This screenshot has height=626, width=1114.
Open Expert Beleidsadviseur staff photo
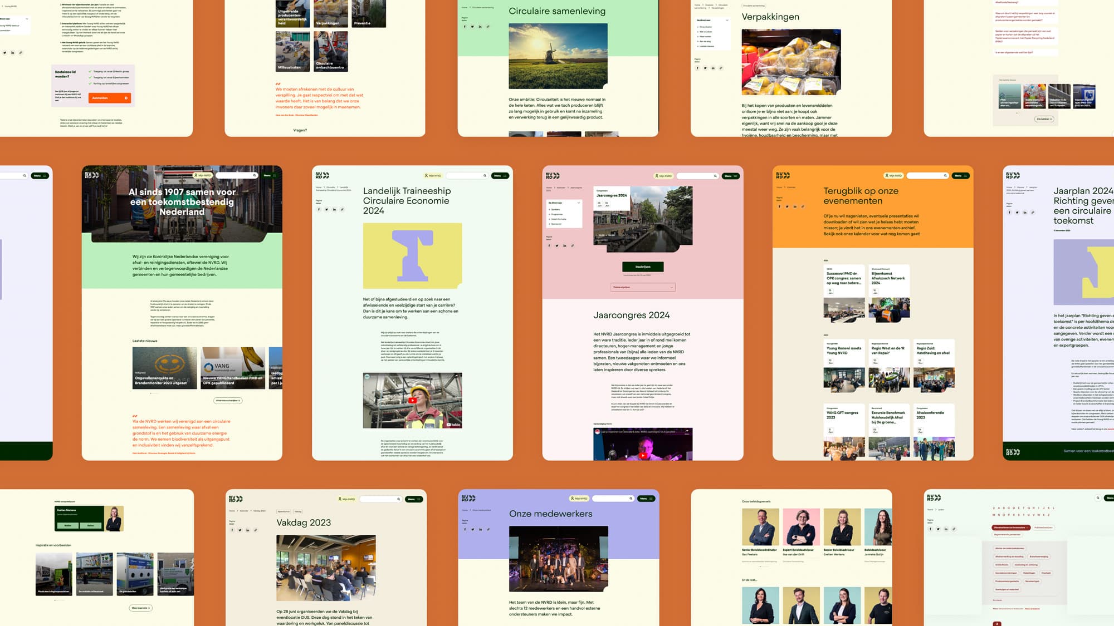tap(801, 527)
